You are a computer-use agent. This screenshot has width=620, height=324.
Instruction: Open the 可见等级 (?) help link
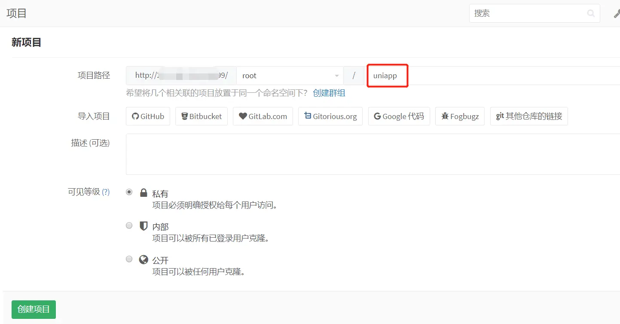click(106, 192)
